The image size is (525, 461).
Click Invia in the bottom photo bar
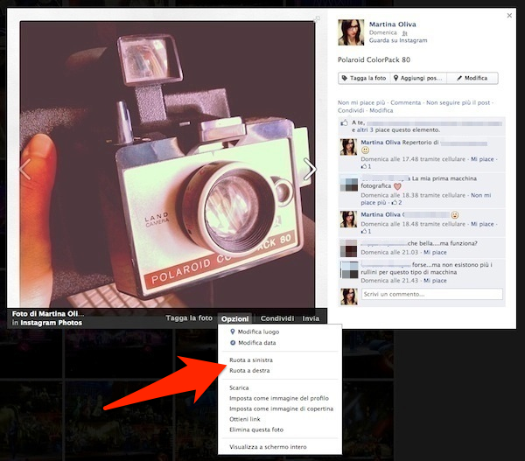point(311,318)
